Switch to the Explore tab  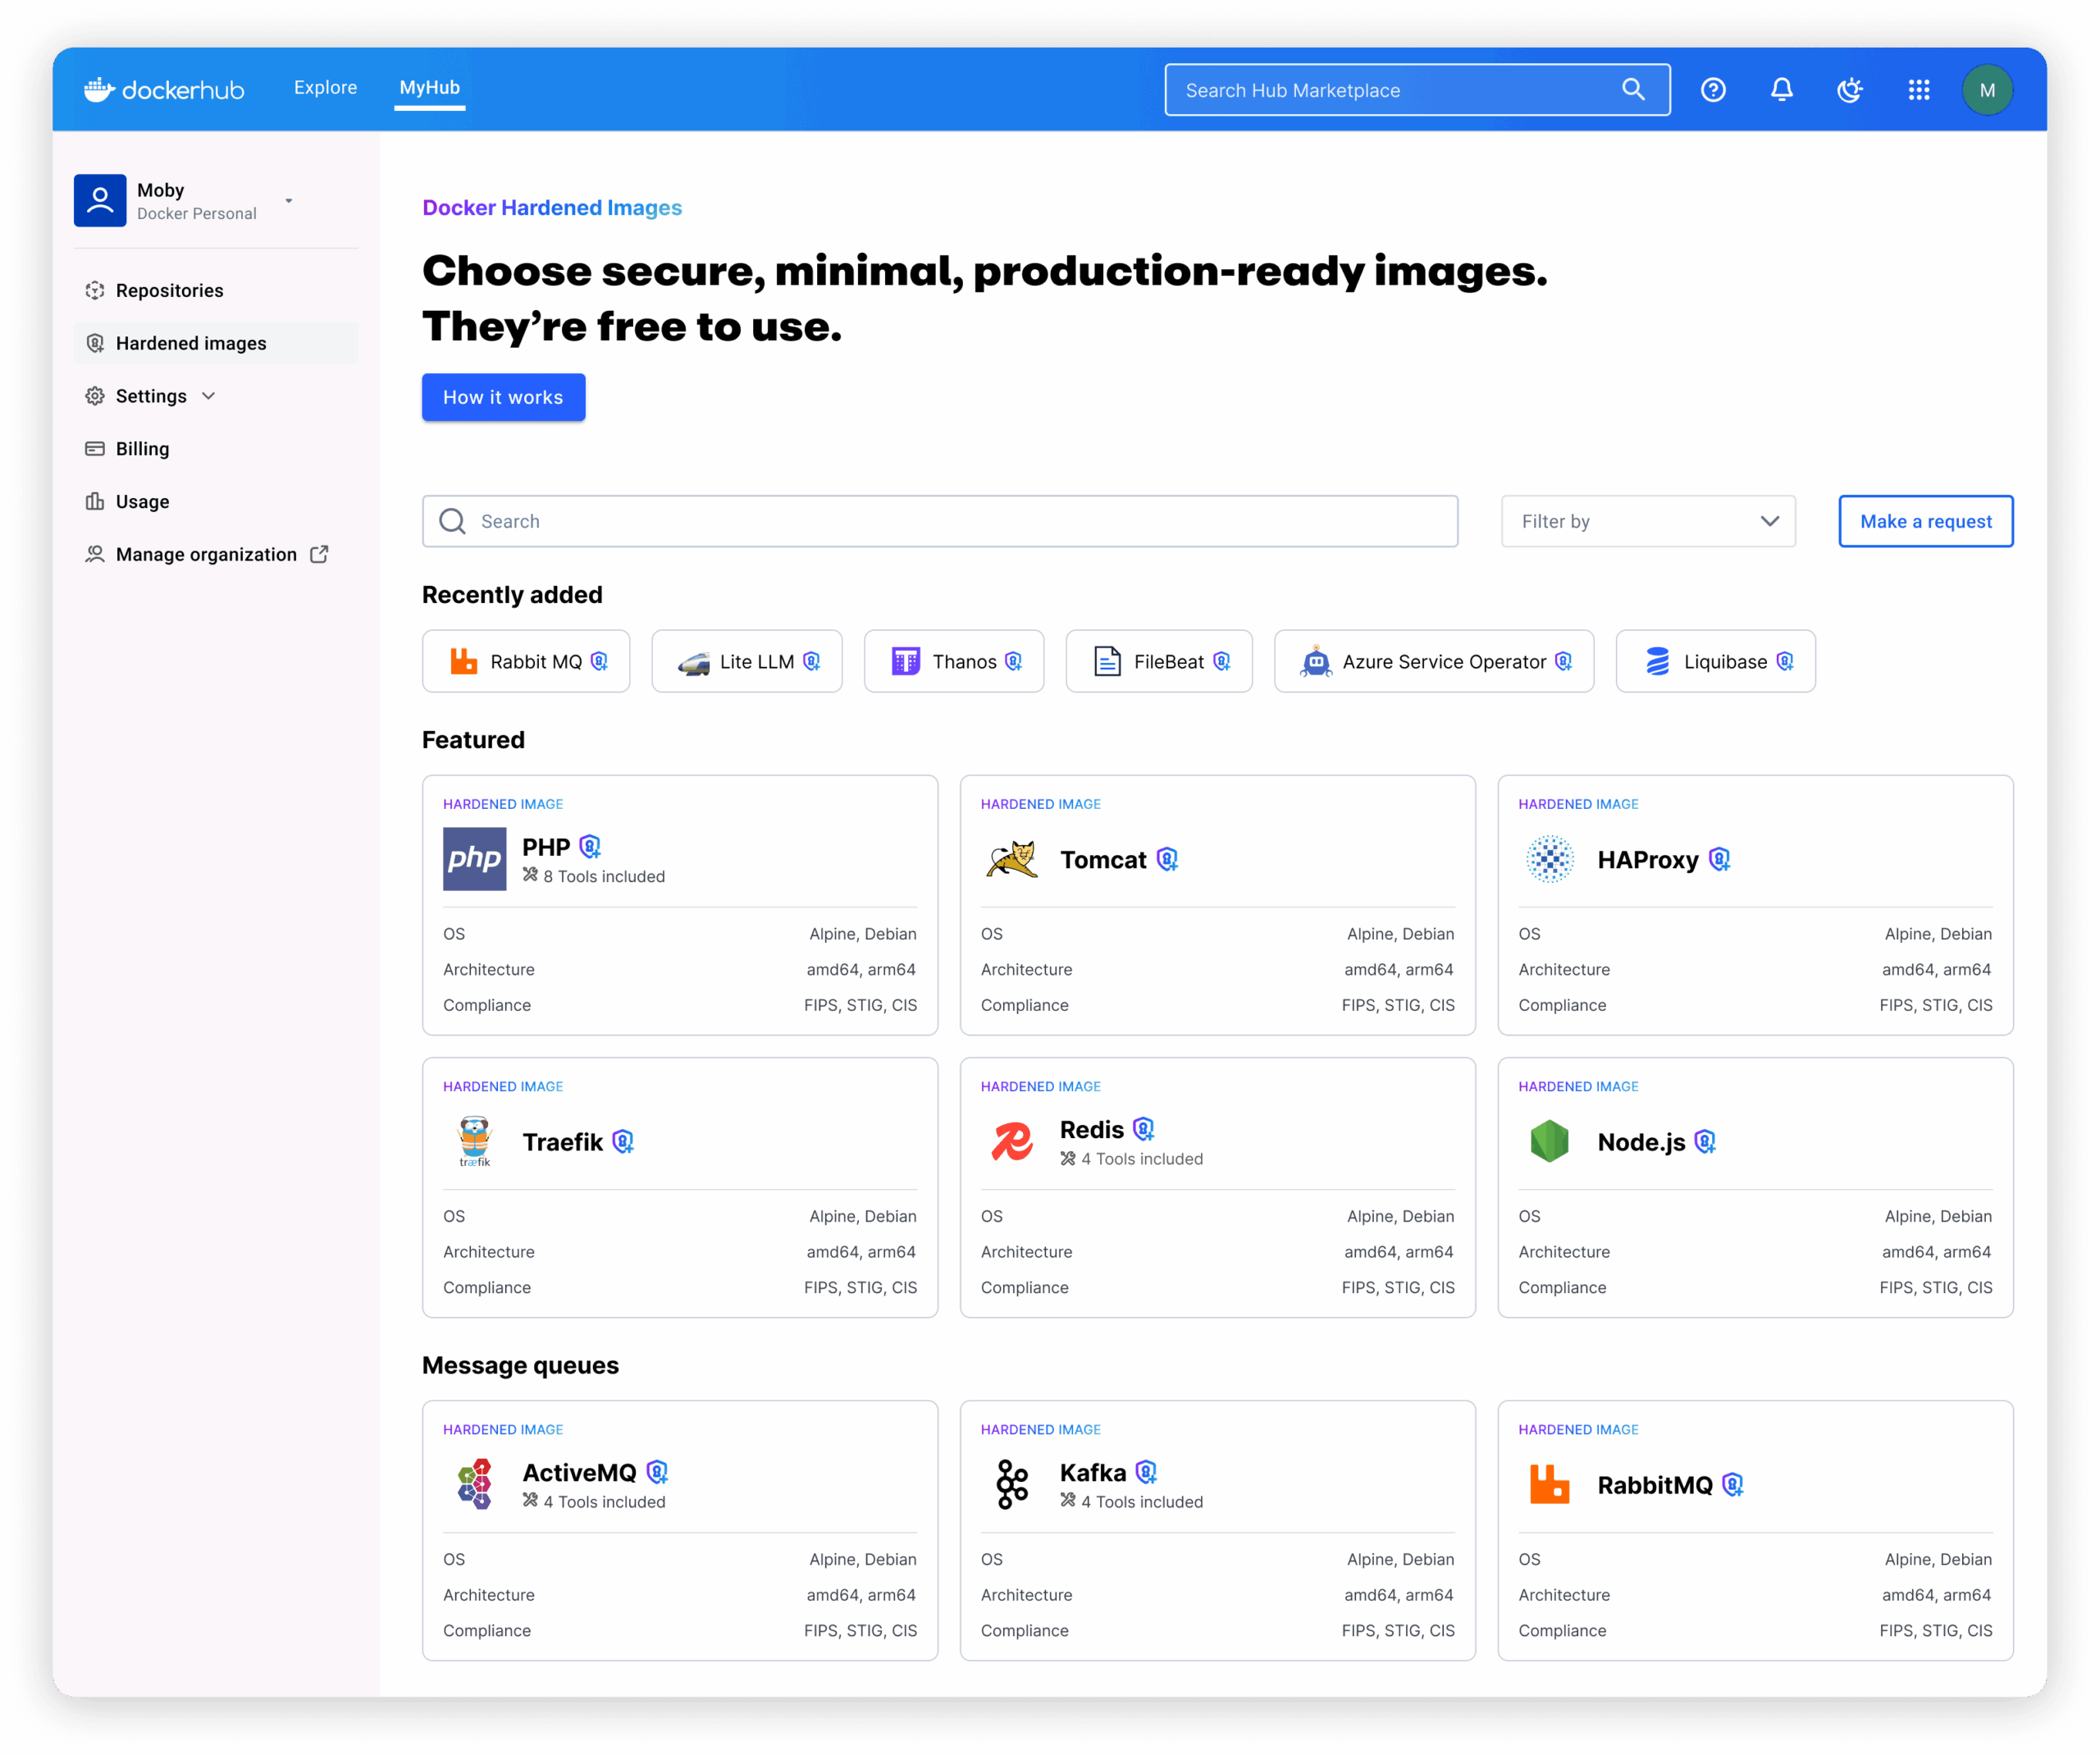point(325,88)
